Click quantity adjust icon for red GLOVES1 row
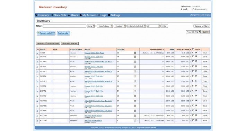246x131 pixels. 135,61
